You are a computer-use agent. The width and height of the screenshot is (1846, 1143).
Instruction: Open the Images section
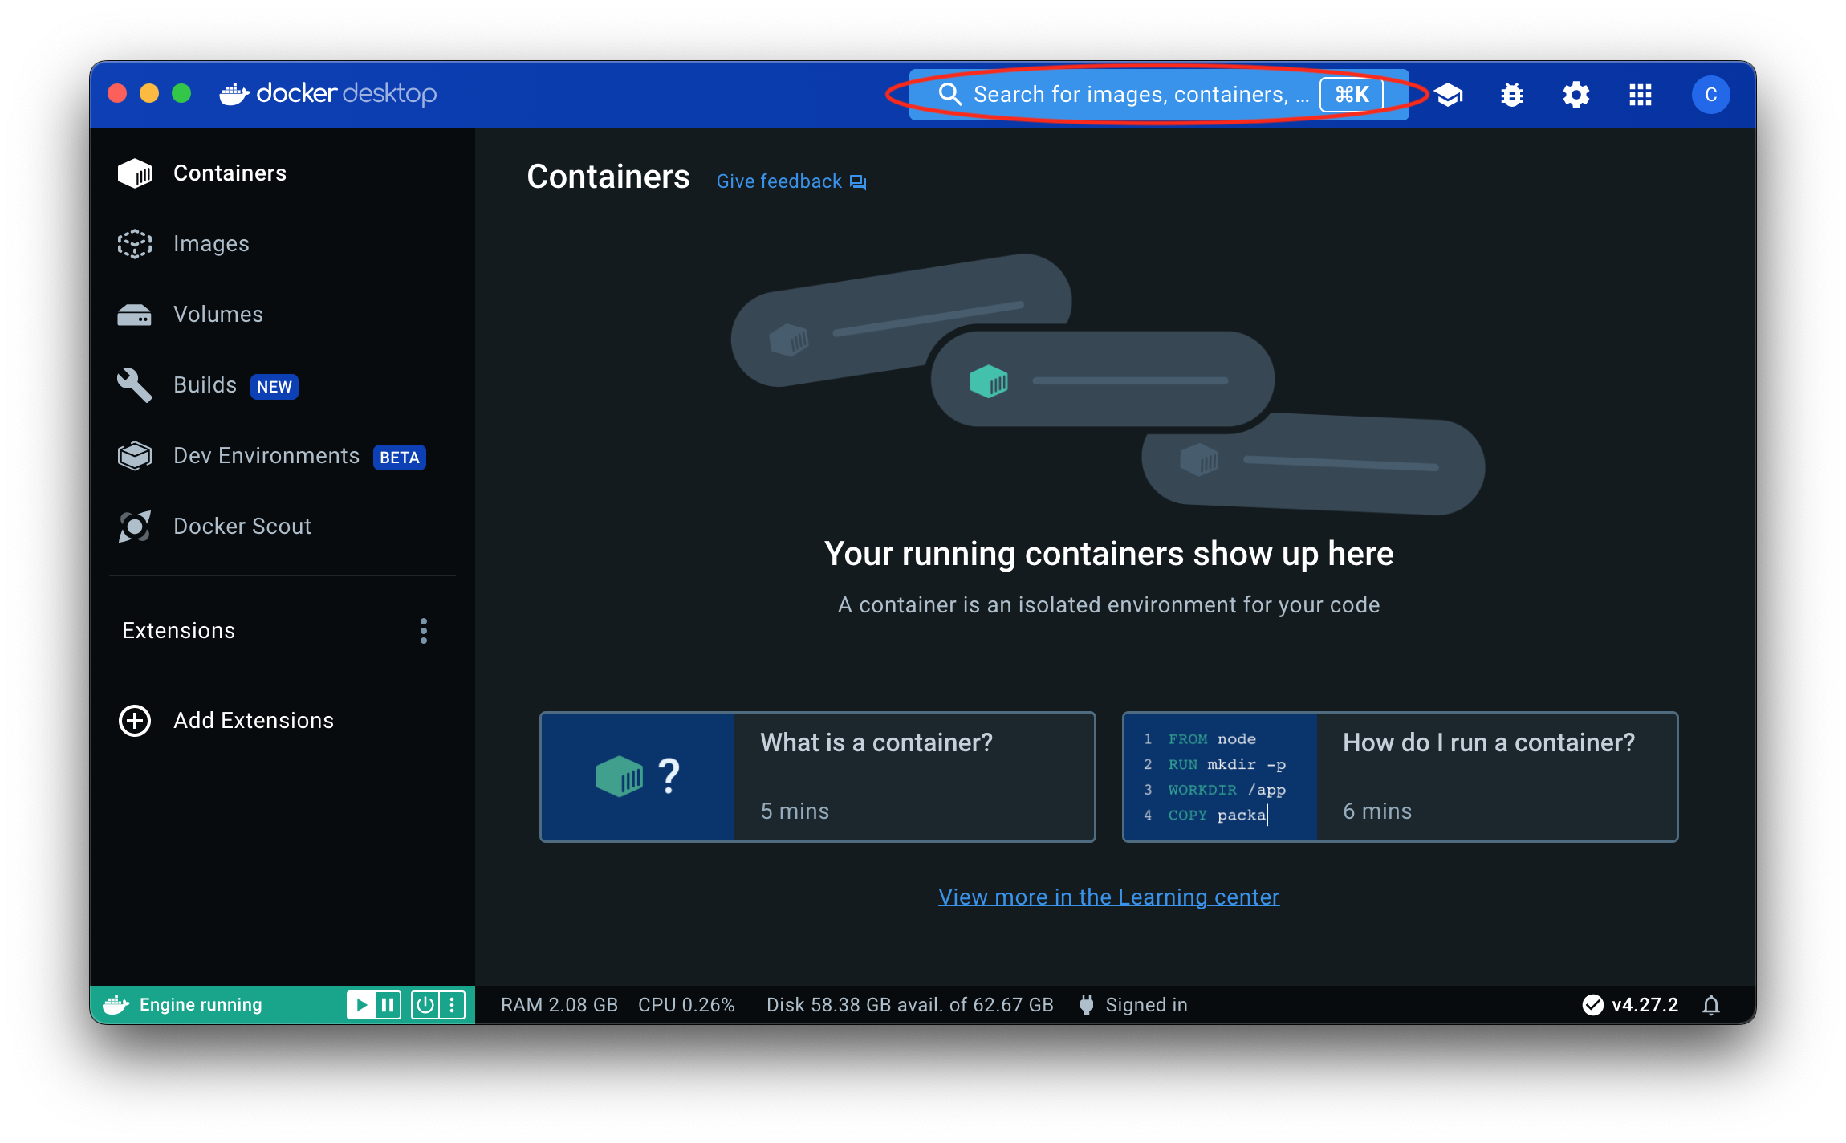pos(210,244)
